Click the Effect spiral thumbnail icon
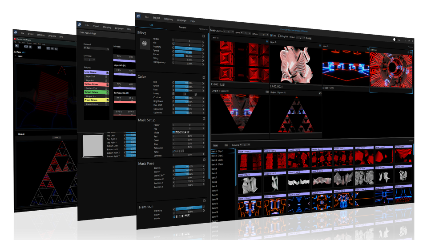 [x=144, y=44]
